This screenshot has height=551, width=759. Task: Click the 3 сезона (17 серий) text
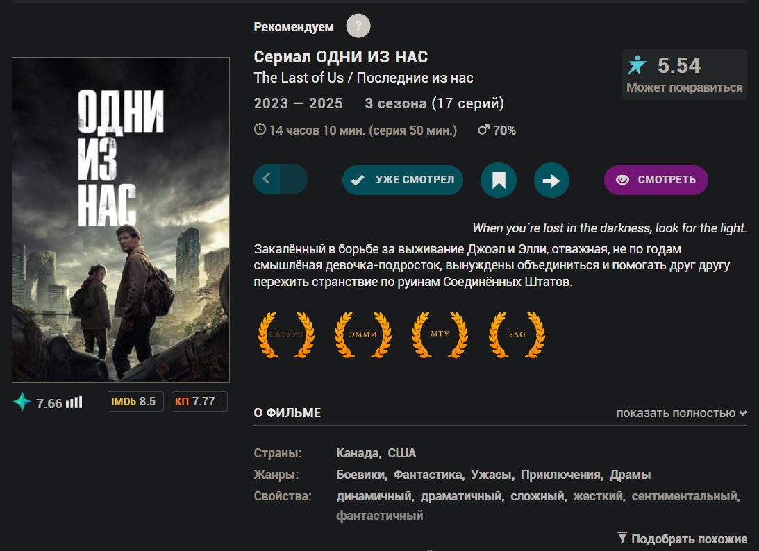click(x=434, y=103)
